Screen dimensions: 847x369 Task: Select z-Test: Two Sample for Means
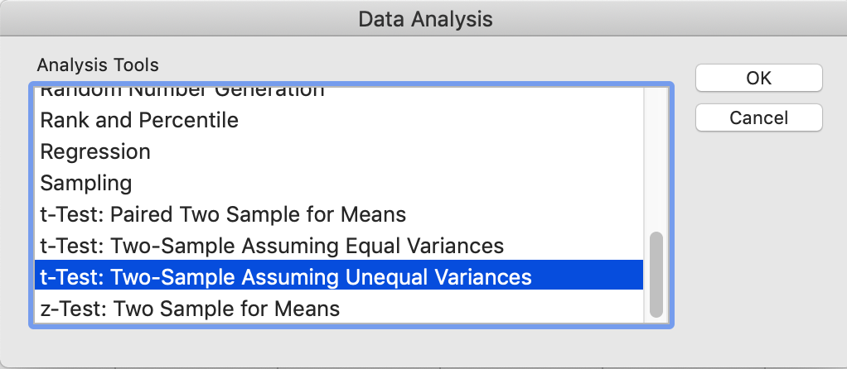tap(190, 309)
